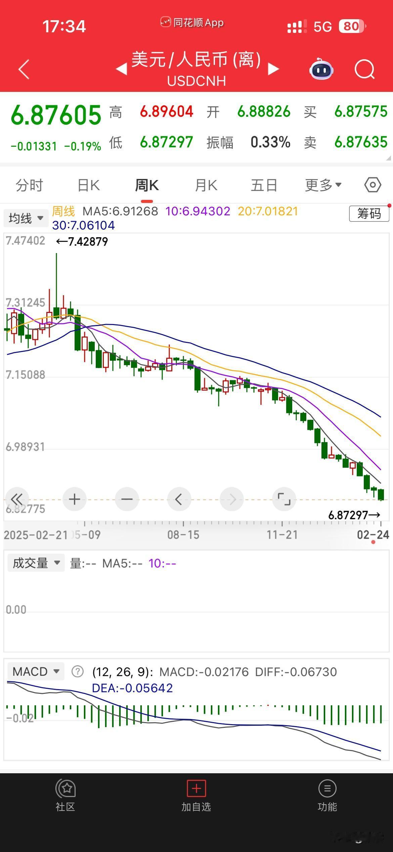
Task: Tap the 11-21 date marker
Action: point(282,535)
